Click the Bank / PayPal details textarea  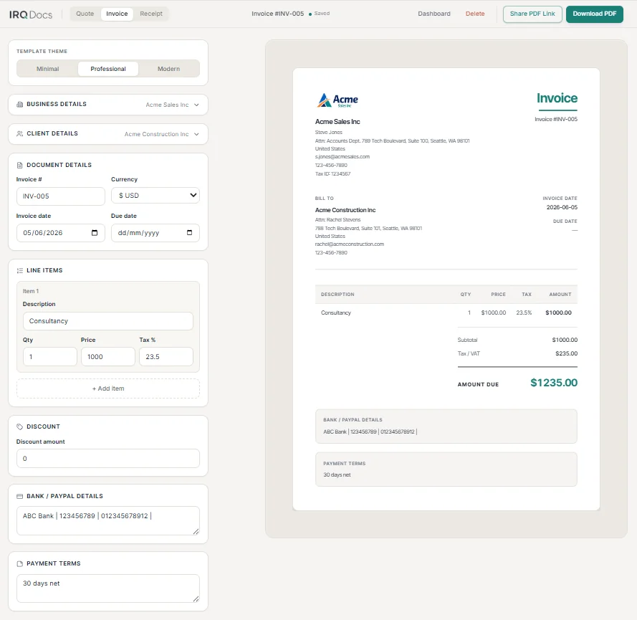[108, 520]
